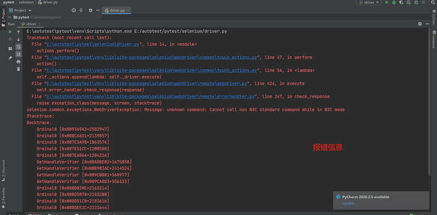Open the driver run configuration dropdown
The height and width of the screenshot is (215, 437).
pyautogui.click(x=369, y=3)
